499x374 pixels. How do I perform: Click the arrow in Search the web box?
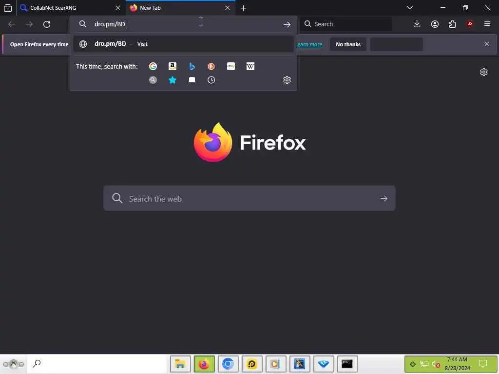(384, 199)
